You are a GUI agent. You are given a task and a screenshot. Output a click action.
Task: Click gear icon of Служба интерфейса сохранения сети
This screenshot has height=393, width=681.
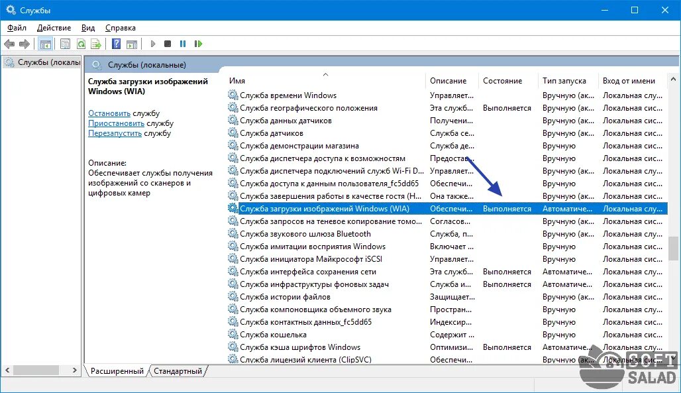[233, 272]
